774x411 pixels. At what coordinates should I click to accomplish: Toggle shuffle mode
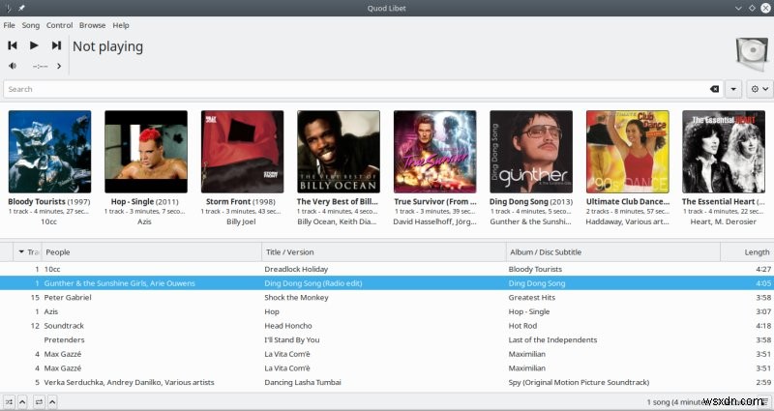pos(9,402)
